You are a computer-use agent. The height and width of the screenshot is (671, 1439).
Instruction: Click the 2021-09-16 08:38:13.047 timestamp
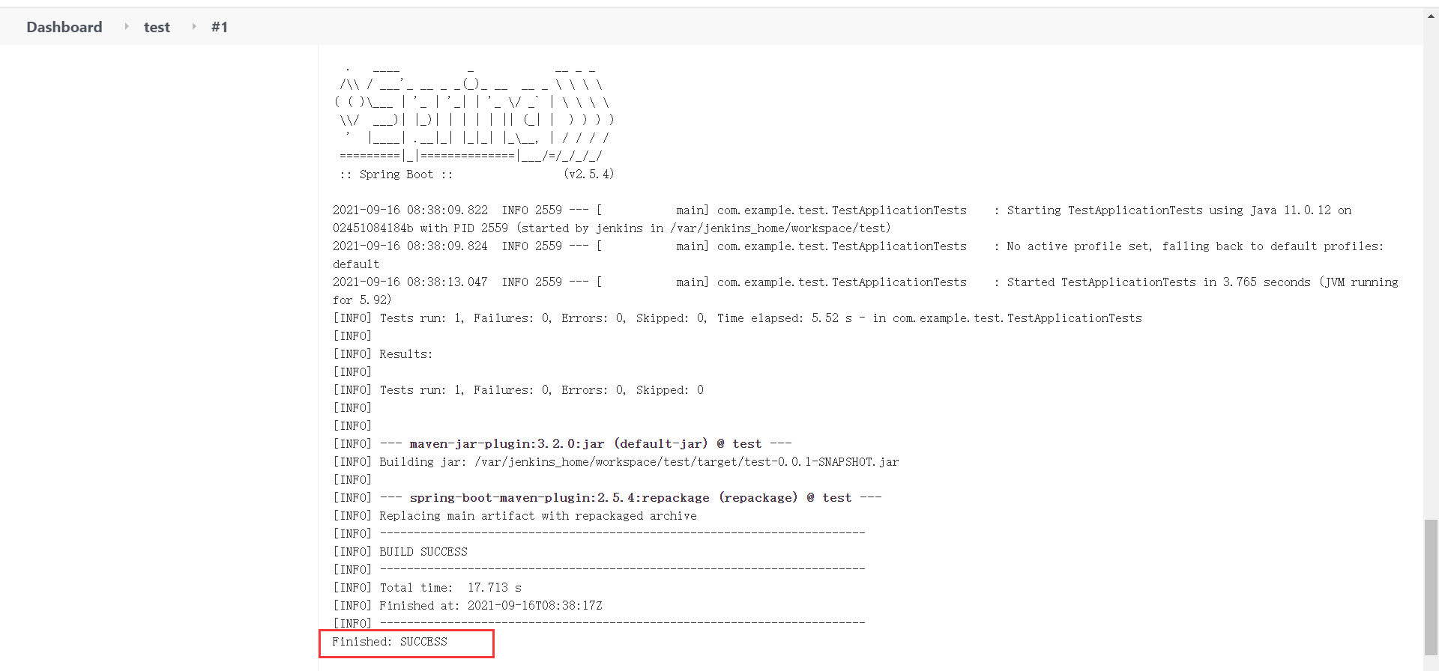[x=410, y=282]
